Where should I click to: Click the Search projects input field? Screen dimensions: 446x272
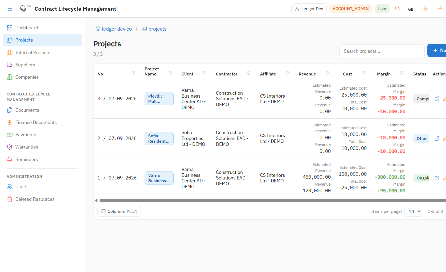pos(382,51)
